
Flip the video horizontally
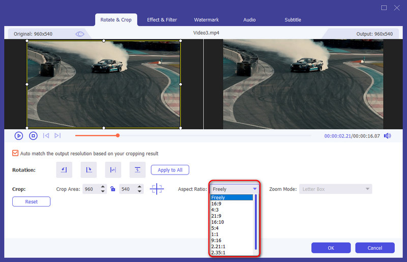[113, 170]
